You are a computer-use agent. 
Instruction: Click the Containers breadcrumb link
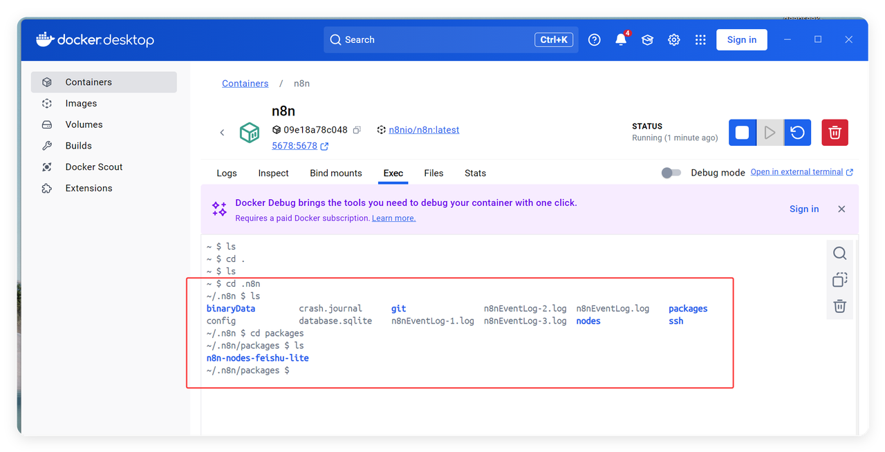coord(245,84)
